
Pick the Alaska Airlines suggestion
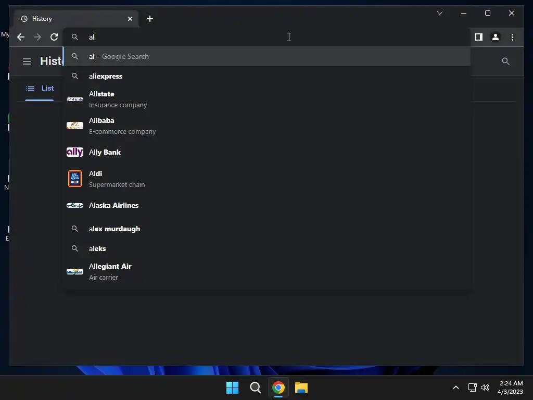point(267,205)
